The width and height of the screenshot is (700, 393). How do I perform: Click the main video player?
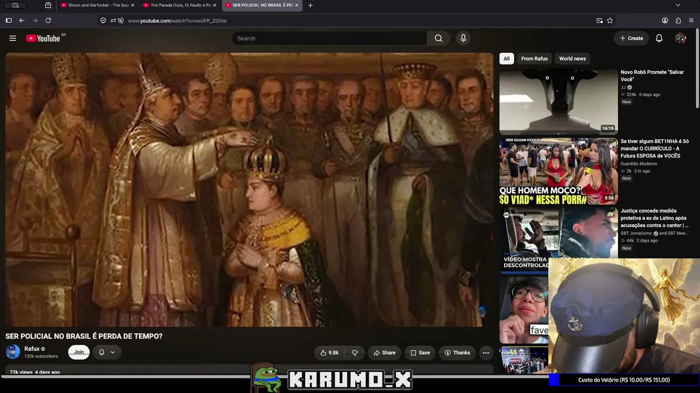pyautogui.click(x=249, y=189)
